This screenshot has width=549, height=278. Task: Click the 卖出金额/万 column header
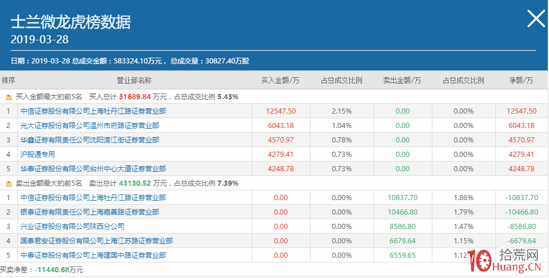(402, 80)
